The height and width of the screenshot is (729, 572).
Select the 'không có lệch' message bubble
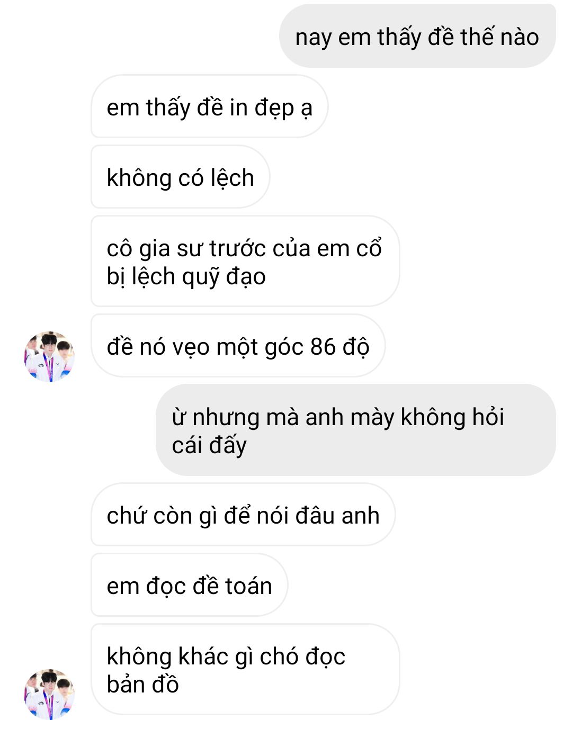(x=180, y=177)
